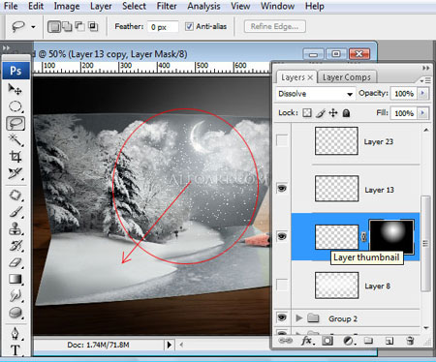Select the Move tool
The width and height of the screenshot is (436, 362).
click(15, 89)
